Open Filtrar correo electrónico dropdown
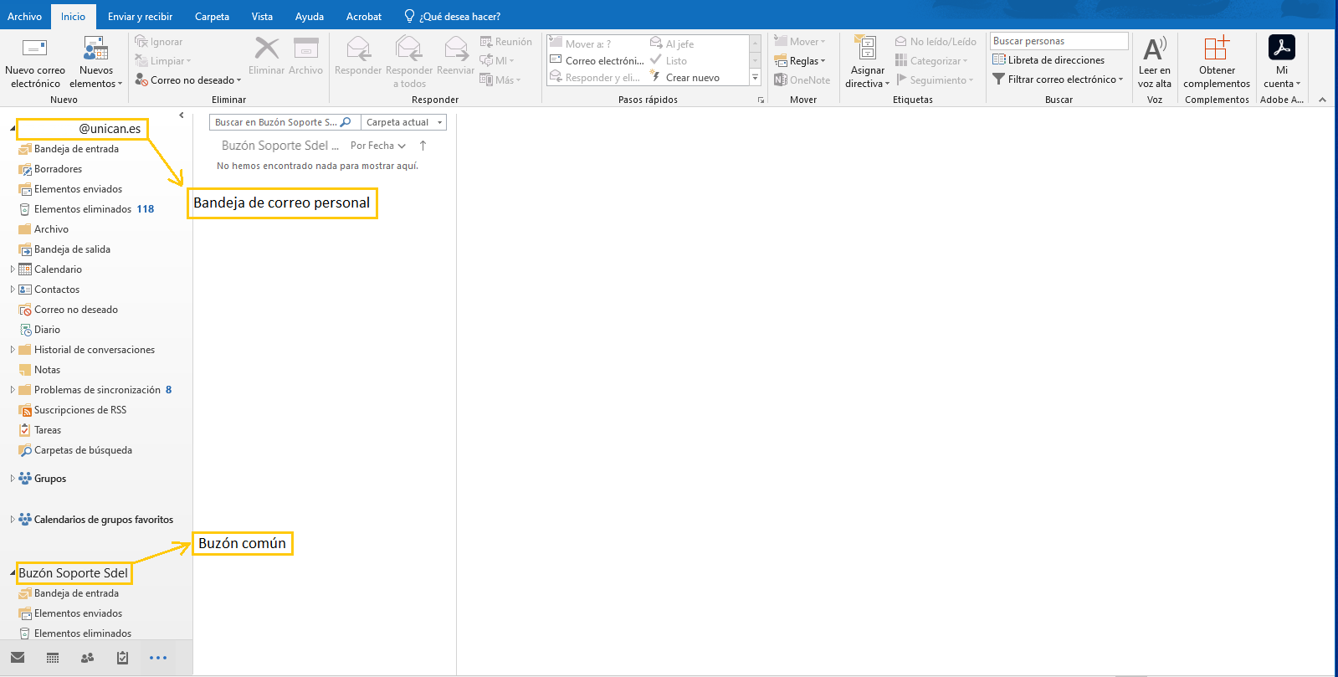 tap(1058, 79)
